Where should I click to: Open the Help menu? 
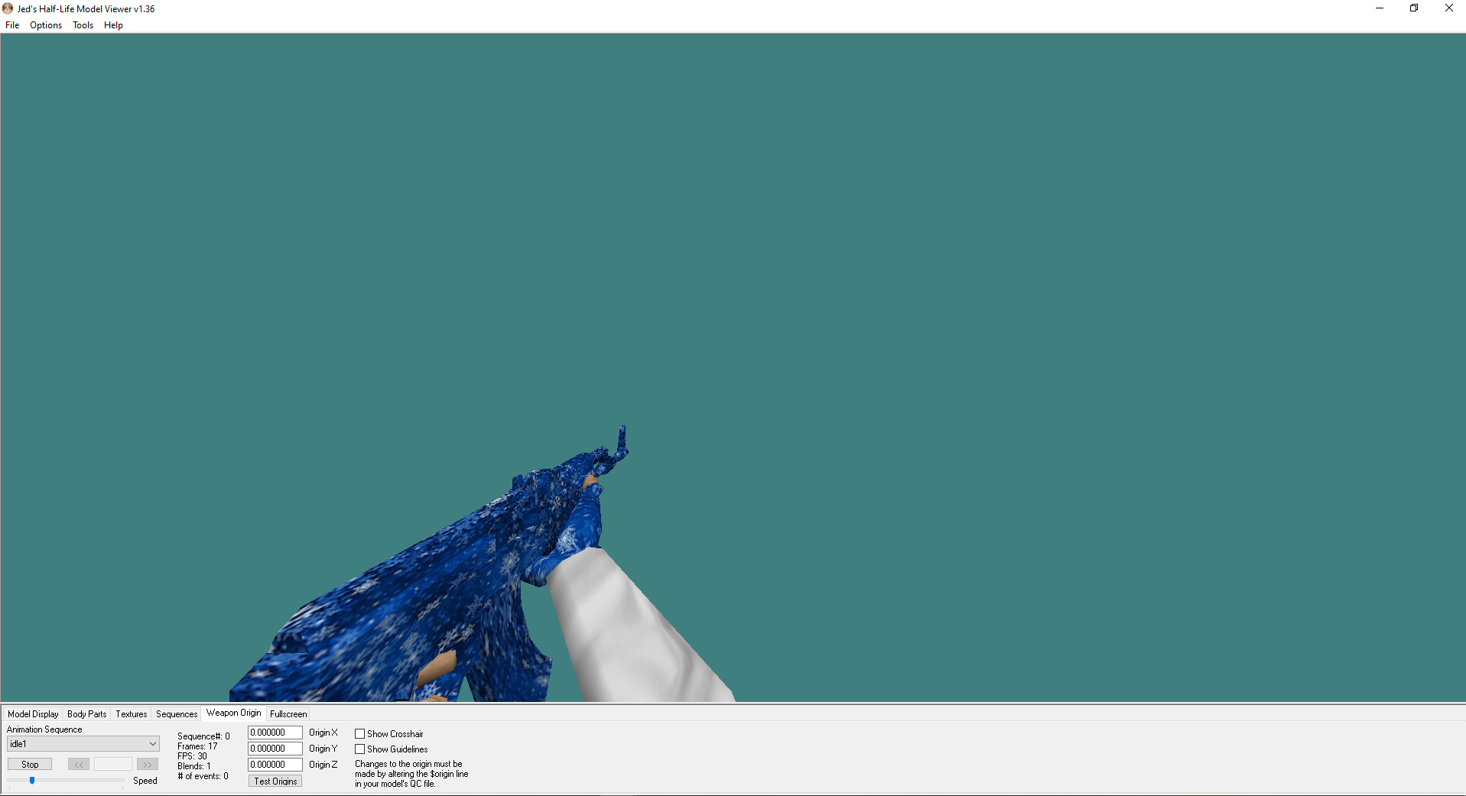coord(113,25)
